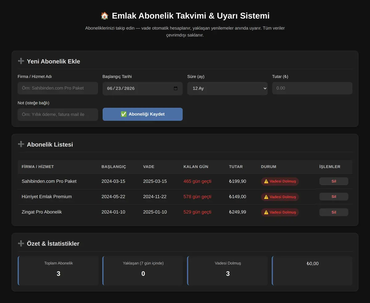Select Sahibinden.com Pro Paket name cell
The image size is (370, 303).
click(49, 181)
